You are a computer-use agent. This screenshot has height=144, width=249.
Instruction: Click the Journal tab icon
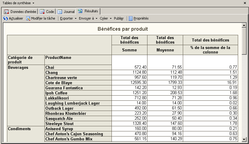60,12
